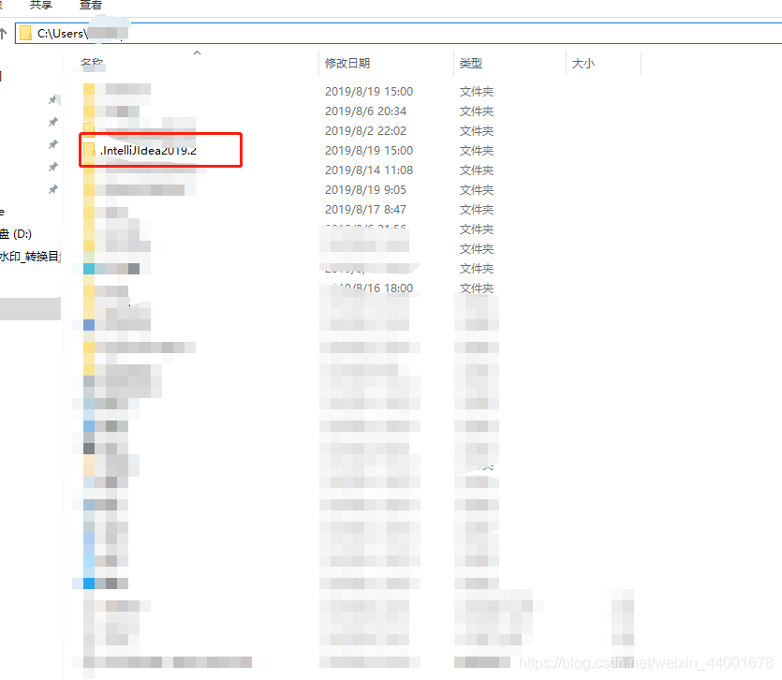Select the (D:) drive in the navigation pane

(16, 233)
